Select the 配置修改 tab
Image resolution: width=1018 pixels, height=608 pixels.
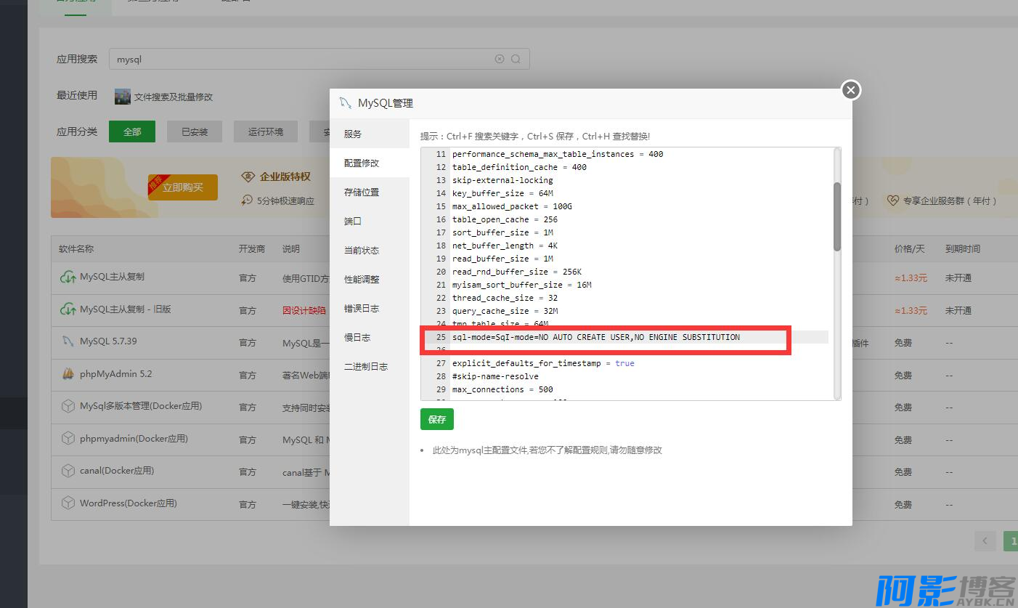coord(370,163)
